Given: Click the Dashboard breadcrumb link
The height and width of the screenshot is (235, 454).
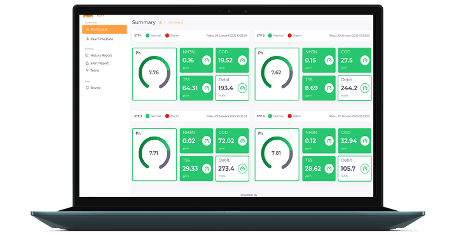Looking at the screenshot, I should pyautogui.click(x=175, y=22).
